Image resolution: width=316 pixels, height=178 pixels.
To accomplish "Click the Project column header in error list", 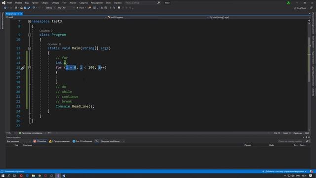I will click(248, 145).
